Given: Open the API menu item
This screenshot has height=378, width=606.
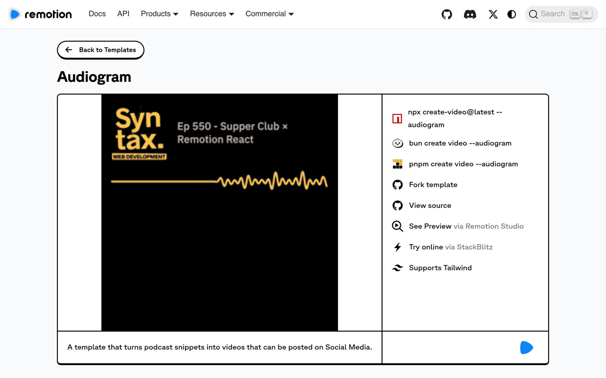Looking at the screenshot, I should coord(123,14).
